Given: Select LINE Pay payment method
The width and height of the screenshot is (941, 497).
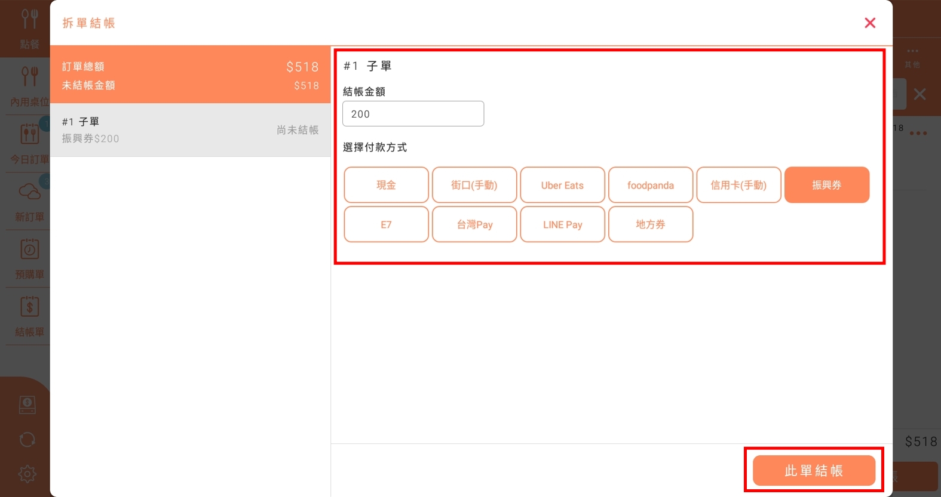Looking at the screenshot, I should point(562,224).
